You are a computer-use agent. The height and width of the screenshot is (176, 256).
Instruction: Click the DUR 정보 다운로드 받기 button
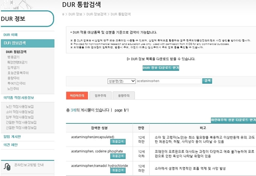coord(160,67)
